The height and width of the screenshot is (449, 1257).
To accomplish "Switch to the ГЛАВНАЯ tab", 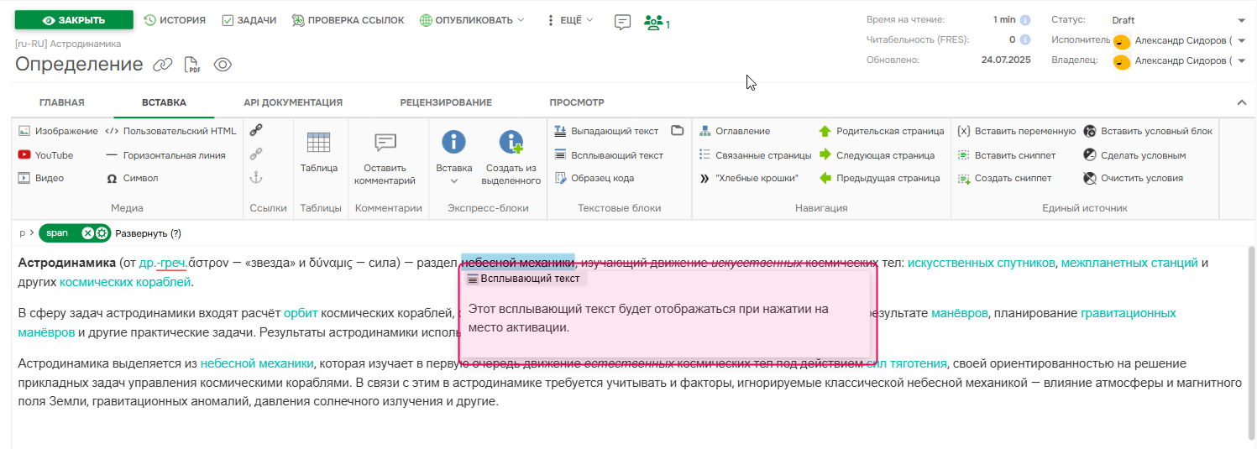I will (x=62, y=102).
